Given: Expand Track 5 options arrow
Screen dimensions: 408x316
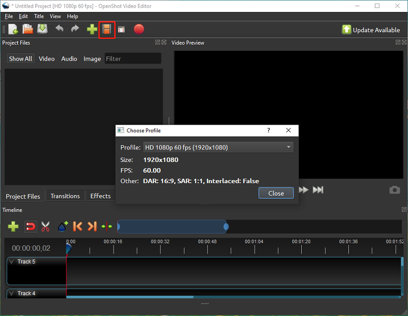Looking at the screenshot, I should pyautogui.click(x=11, y=262).
